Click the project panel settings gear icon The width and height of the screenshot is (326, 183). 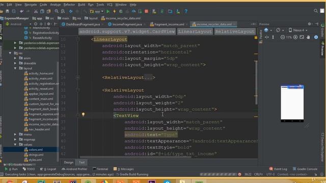coord(48,24)
